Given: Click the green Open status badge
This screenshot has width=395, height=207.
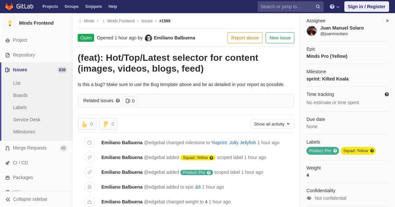Looking at the screenshot, I should click(86, 38).
